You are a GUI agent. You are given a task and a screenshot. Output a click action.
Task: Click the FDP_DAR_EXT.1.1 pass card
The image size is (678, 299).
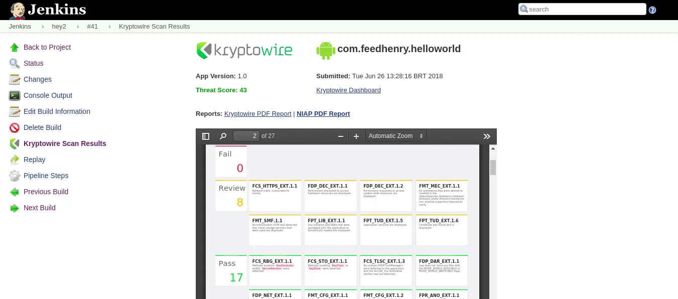point(442,271)
